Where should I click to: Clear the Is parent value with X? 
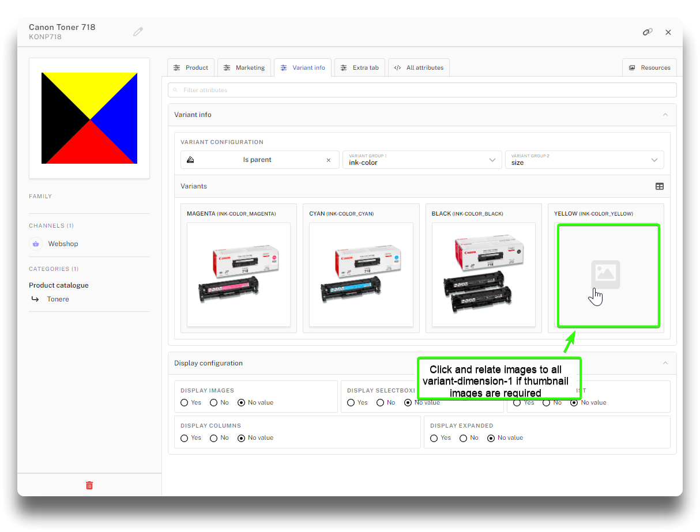coord(329,160)
